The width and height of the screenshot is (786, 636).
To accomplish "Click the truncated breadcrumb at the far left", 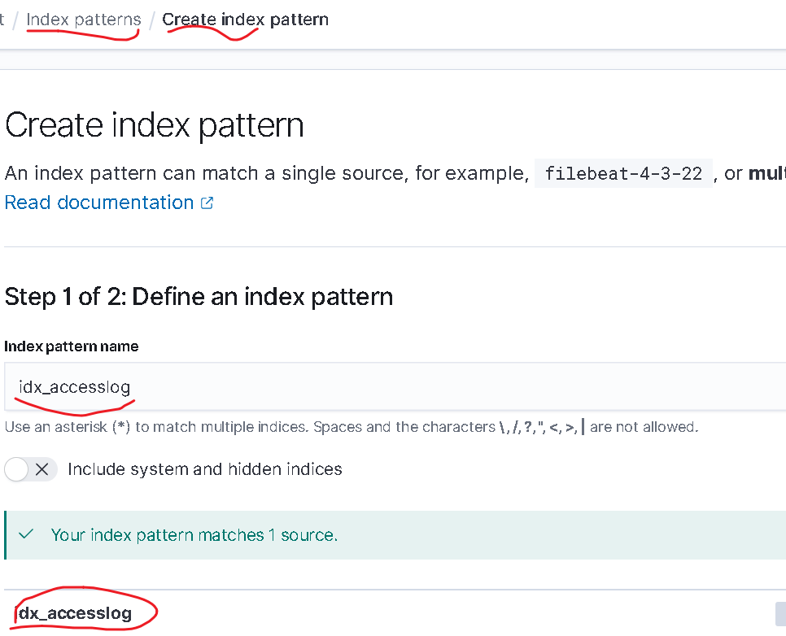I will click(2, 20).
